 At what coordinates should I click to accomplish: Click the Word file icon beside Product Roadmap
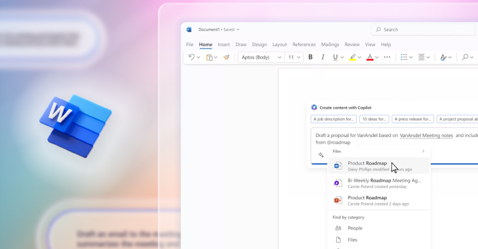(338, 166)
